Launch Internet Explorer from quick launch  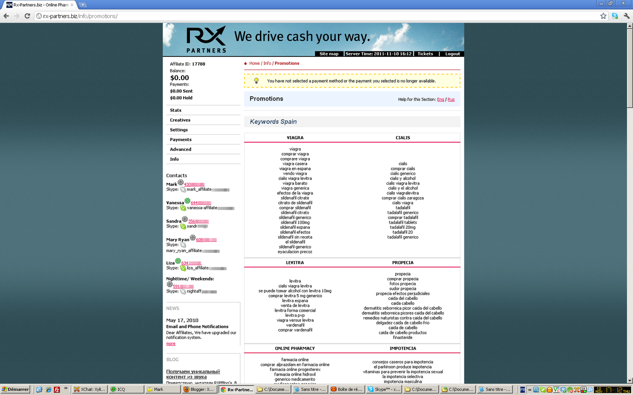point(48,389)
